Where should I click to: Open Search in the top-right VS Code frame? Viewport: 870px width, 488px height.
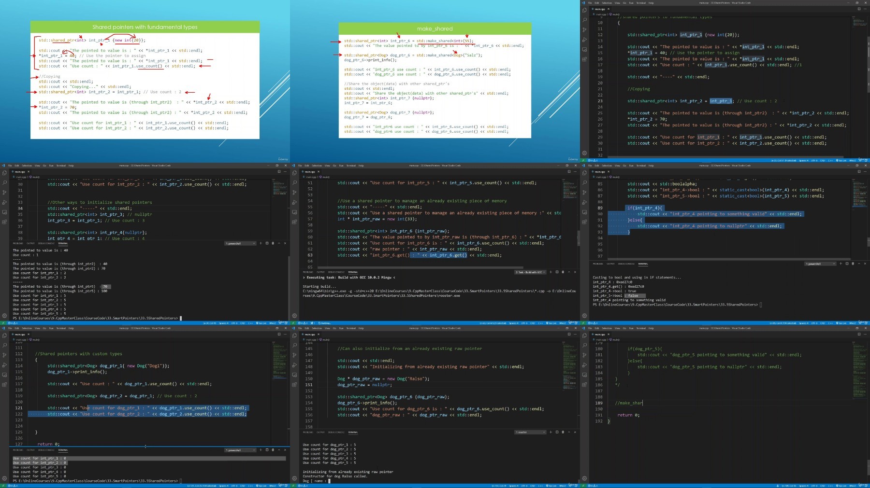(584, 20)
